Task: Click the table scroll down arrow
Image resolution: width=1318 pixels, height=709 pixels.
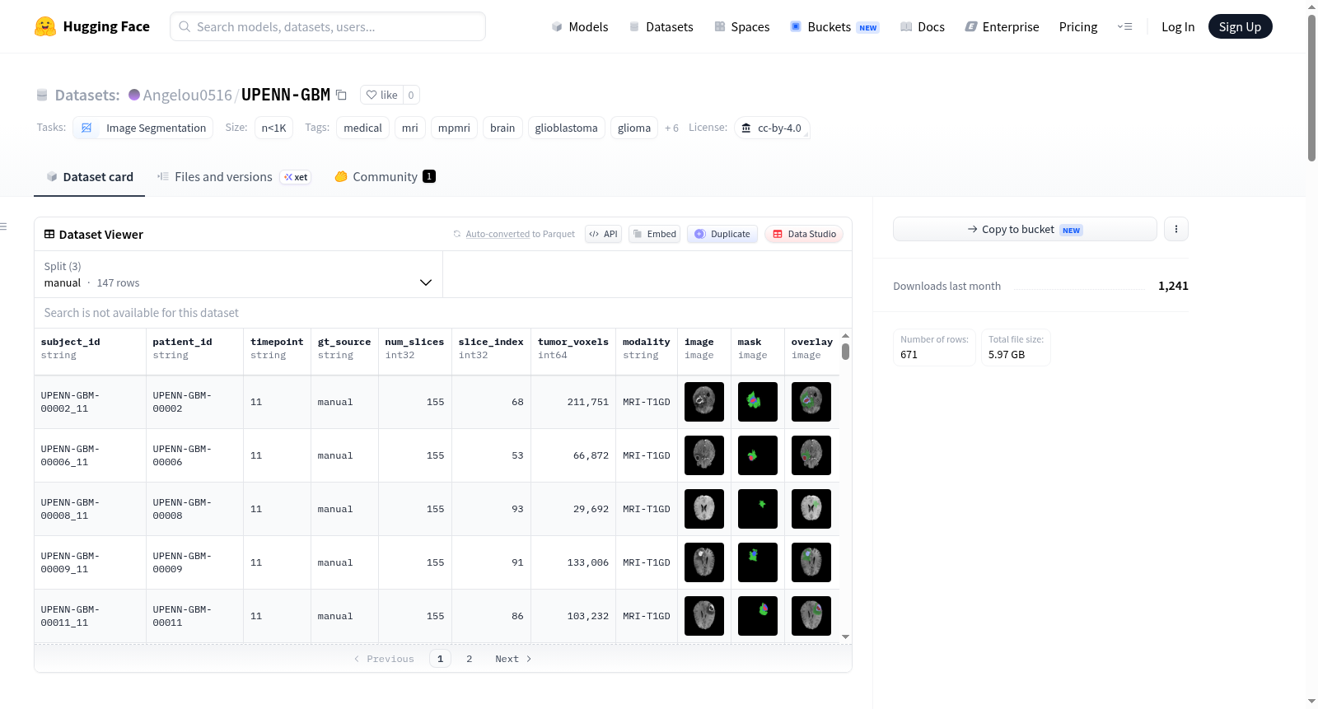Action: click(845, 637)
